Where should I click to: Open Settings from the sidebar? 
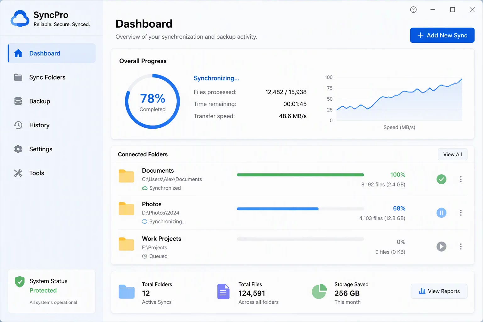click(x=52, y=149)
